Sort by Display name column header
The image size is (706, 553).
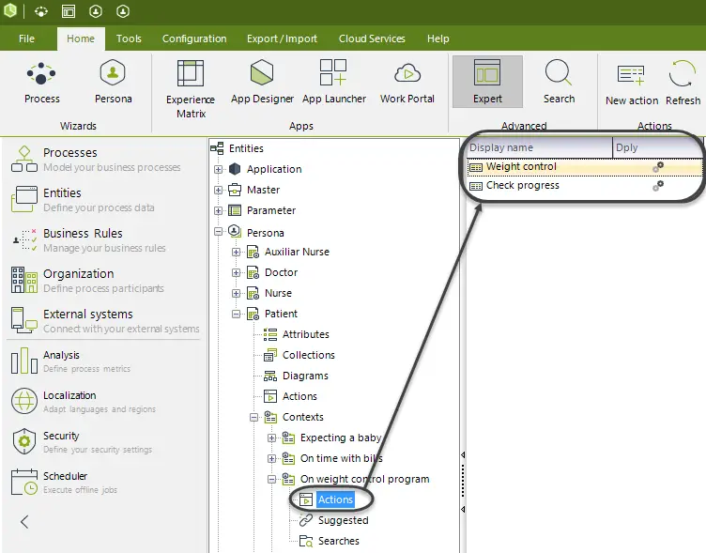pyautogui.click(x=540, y=147)
